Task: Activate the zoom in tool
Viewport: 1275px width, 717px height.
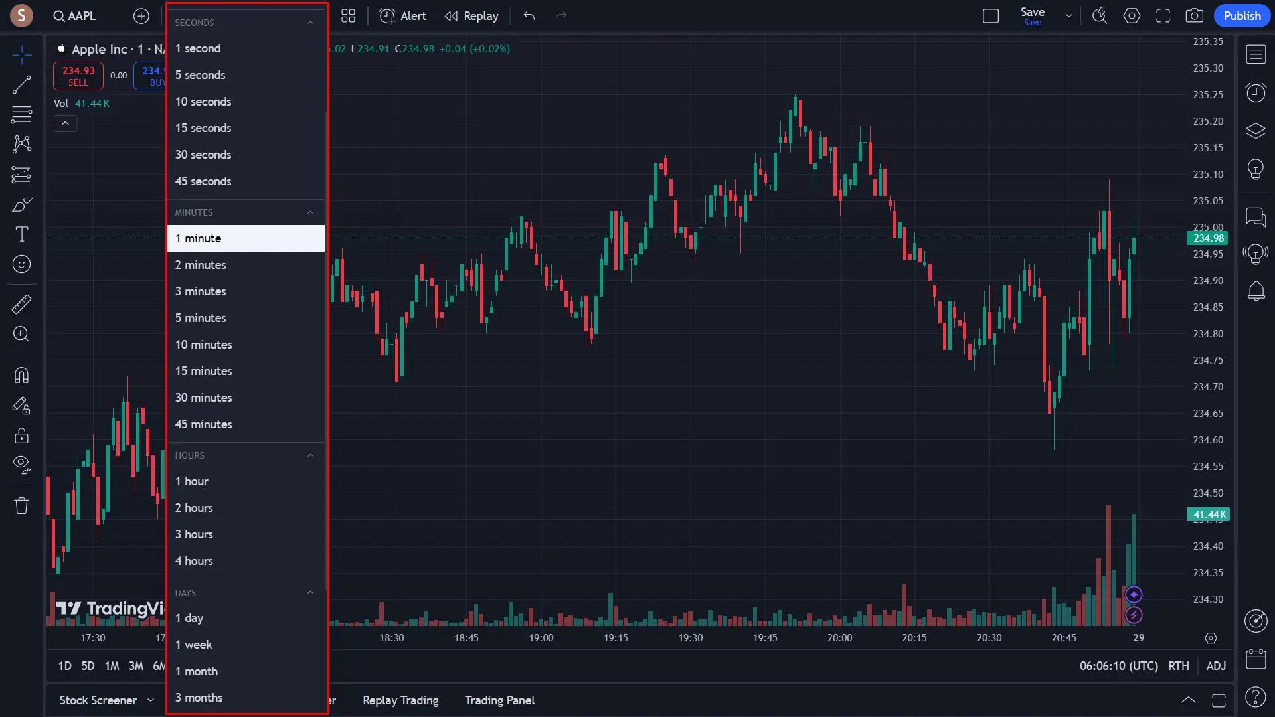Action: point(21,334)
